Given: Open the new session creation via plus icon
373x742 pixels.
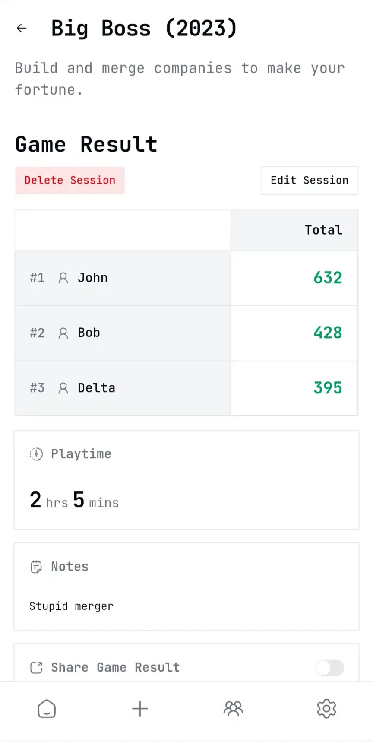Looking at the screenshot, I should point(140,708).
